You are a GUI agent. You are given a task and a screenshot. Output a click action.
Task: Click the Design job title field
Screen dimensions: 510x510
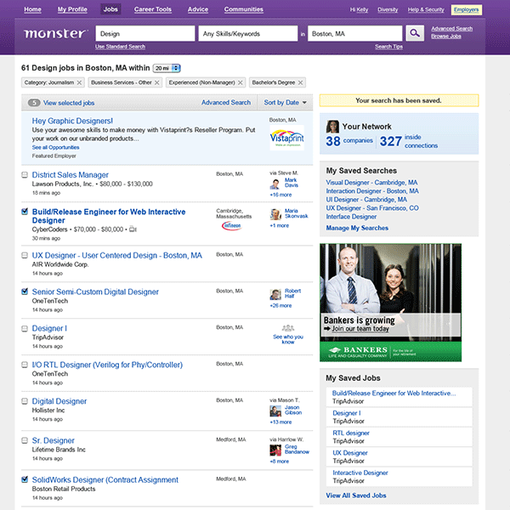click(145, 33)
